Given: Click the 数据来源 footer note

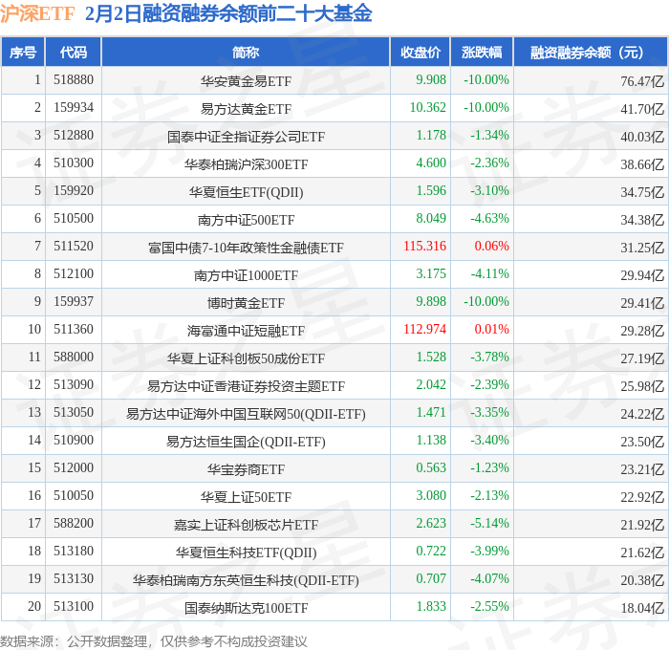Looking at the screenshot, I should point(154,641).
